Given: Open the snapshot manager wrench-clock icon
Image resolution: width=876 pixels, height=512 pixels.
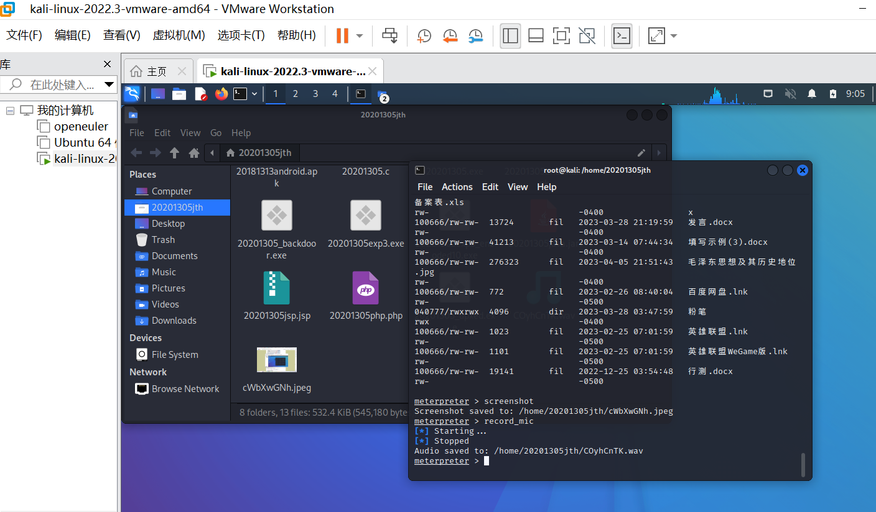Looking at the screenshot, I should coord(476,36).
